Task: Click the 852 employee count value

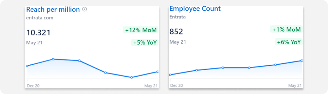Action: tap(176, 32)
